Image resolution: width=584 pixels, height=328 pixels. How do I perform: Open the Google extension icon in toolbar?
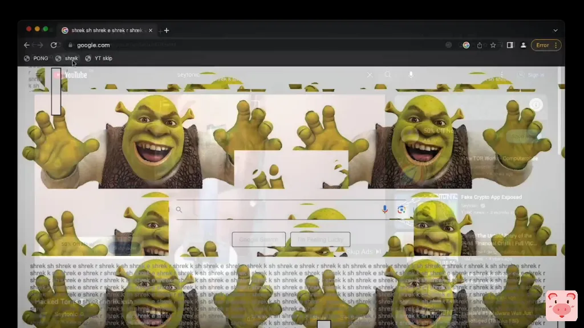pyautogui.click(x=466, y=45)
